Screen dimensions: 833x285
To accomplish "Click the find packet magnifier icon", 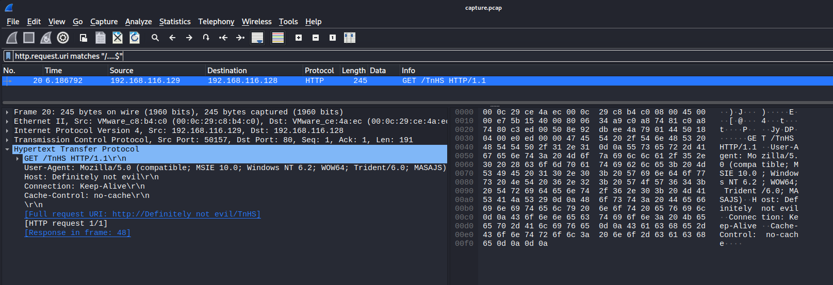I will pos(155,38).
